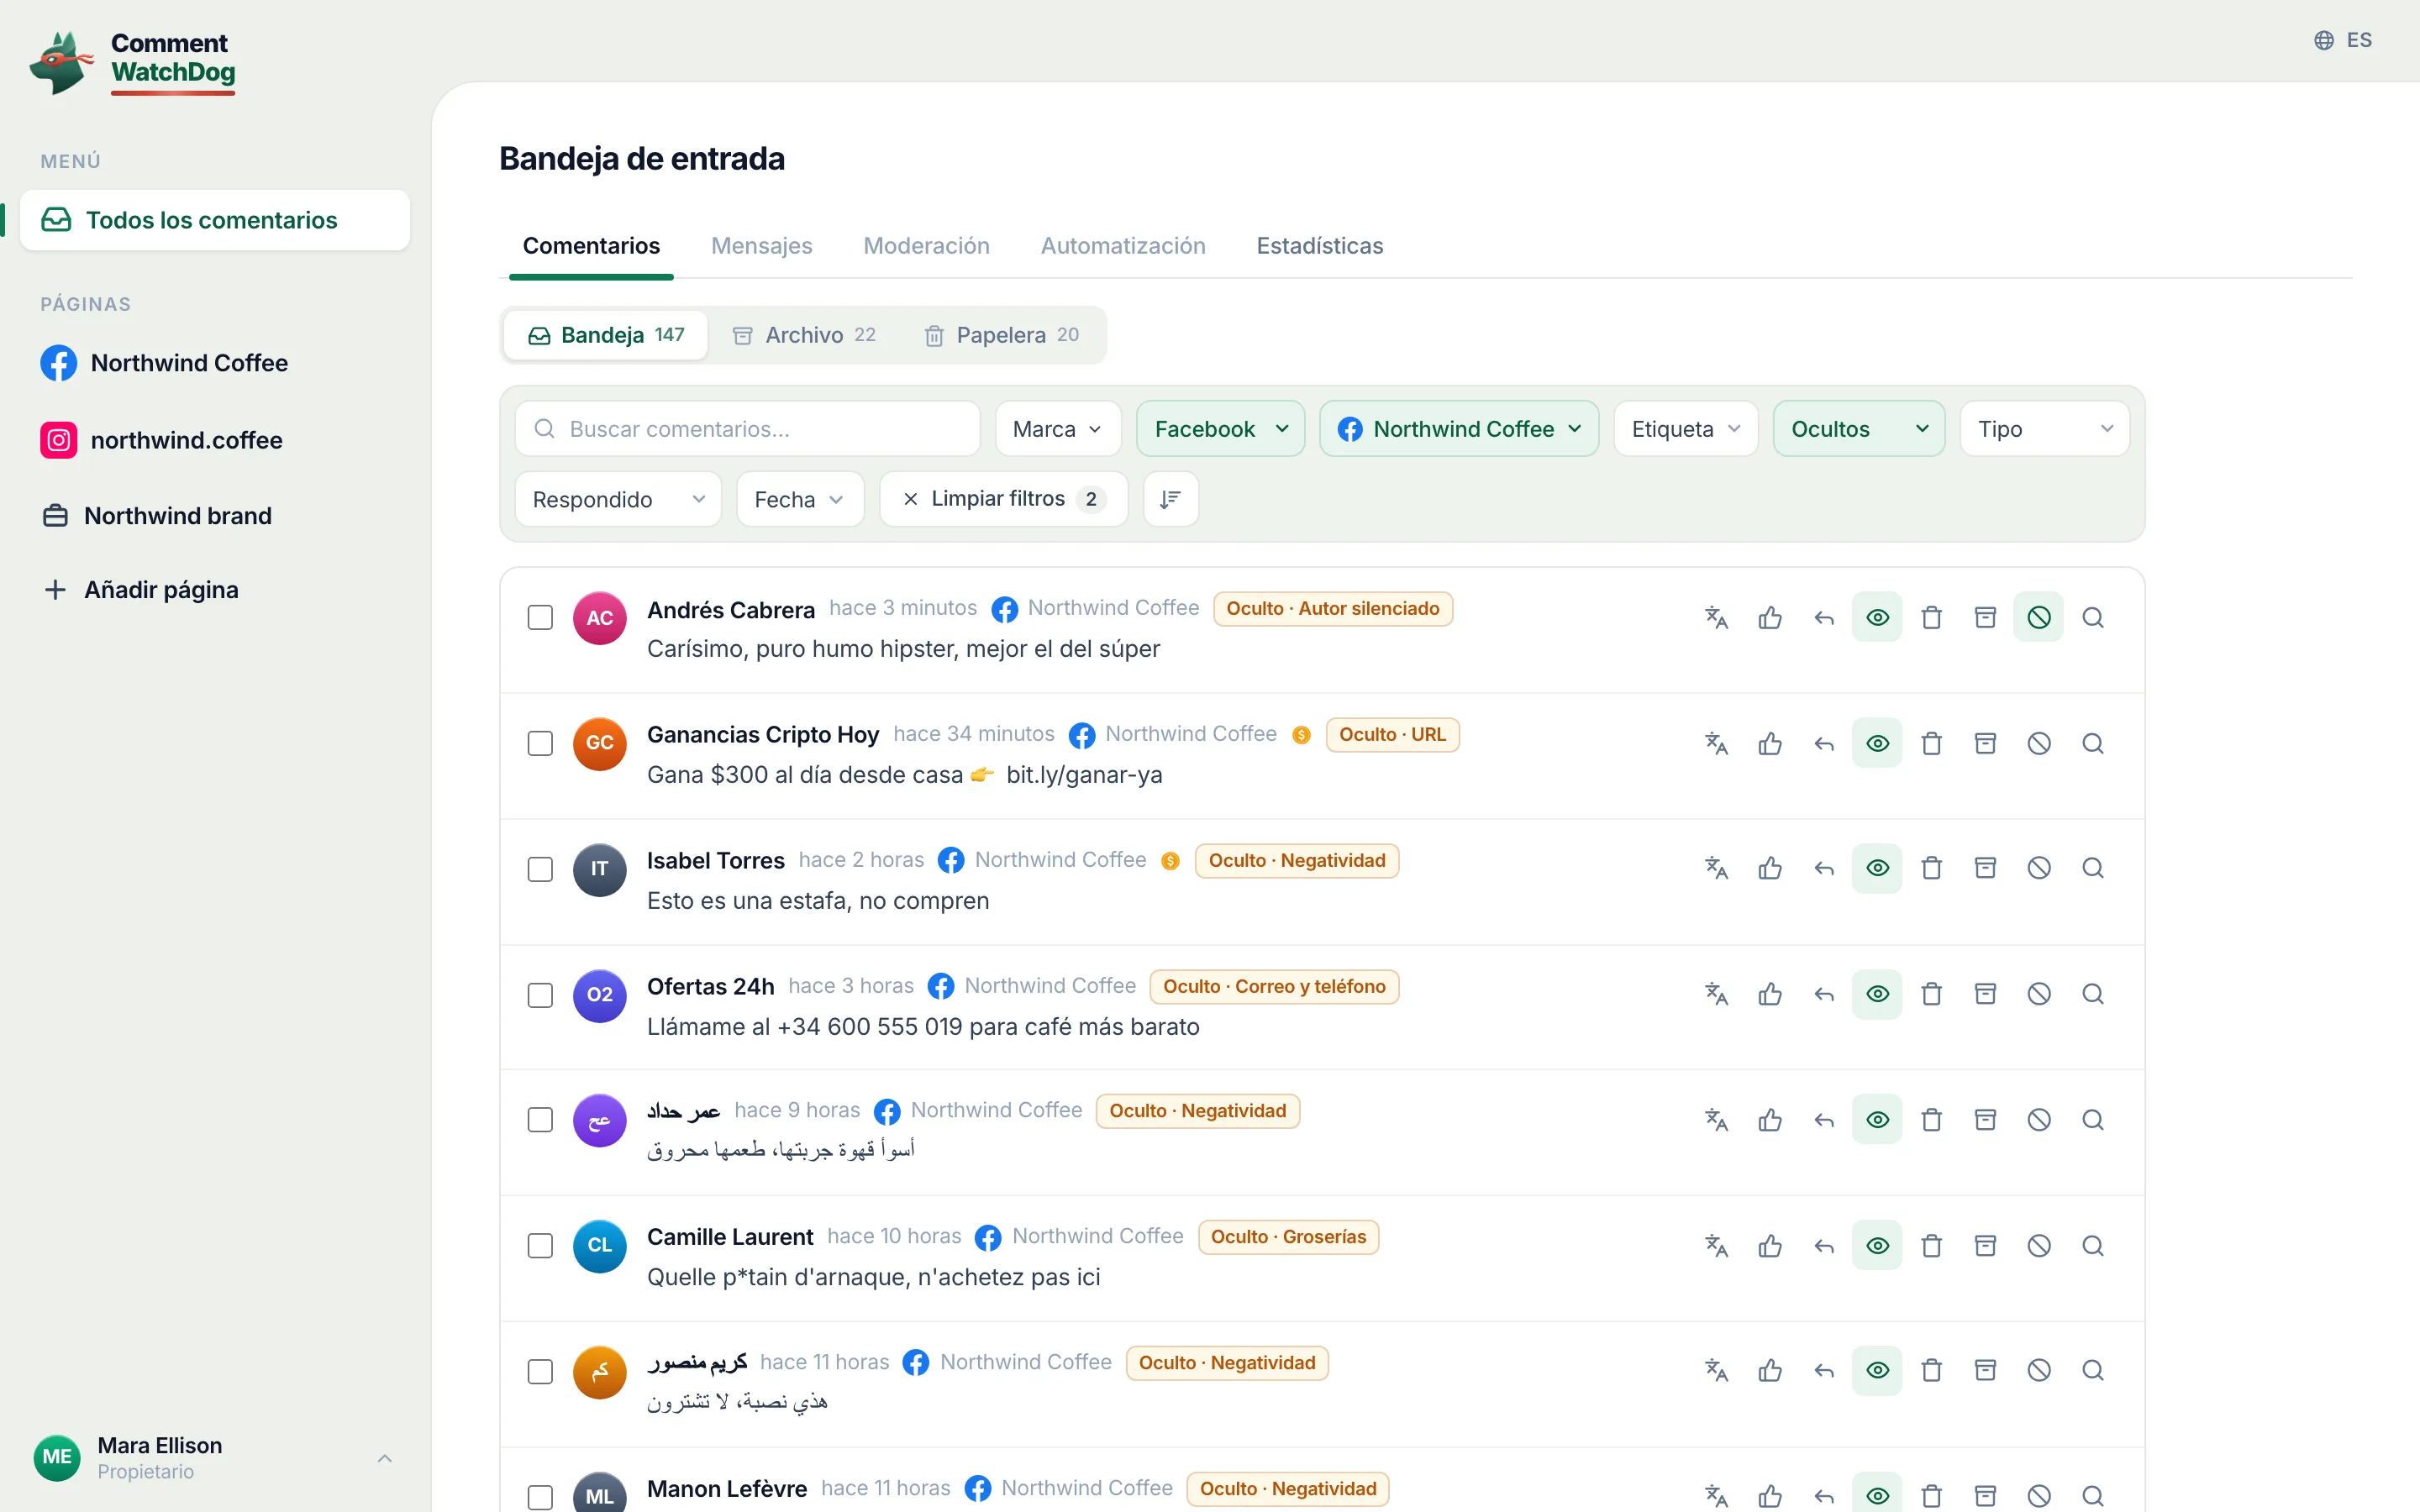Select the Camille Laurent comment checkbox

coord(540,1245)
